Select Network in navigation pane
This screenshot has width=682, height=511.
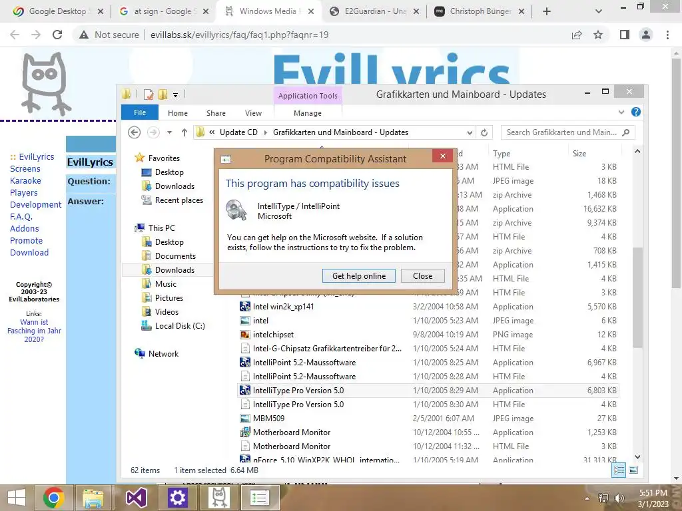click(x=163, y=354)
